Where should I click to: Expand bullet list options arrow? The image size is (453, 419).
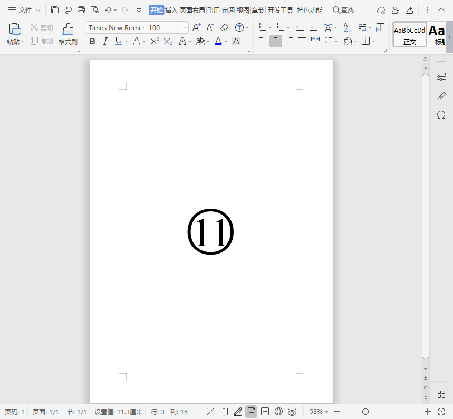(x=271, y=28)
